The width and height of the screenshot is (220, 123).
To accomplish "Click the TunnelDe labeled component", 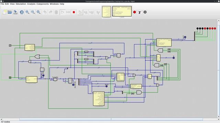I will tap(55, 80).
